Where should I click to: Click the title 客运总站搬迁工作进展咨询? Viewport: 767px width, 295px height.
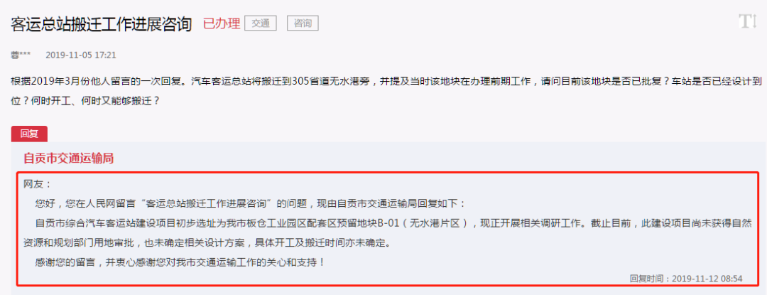(102, 23)
